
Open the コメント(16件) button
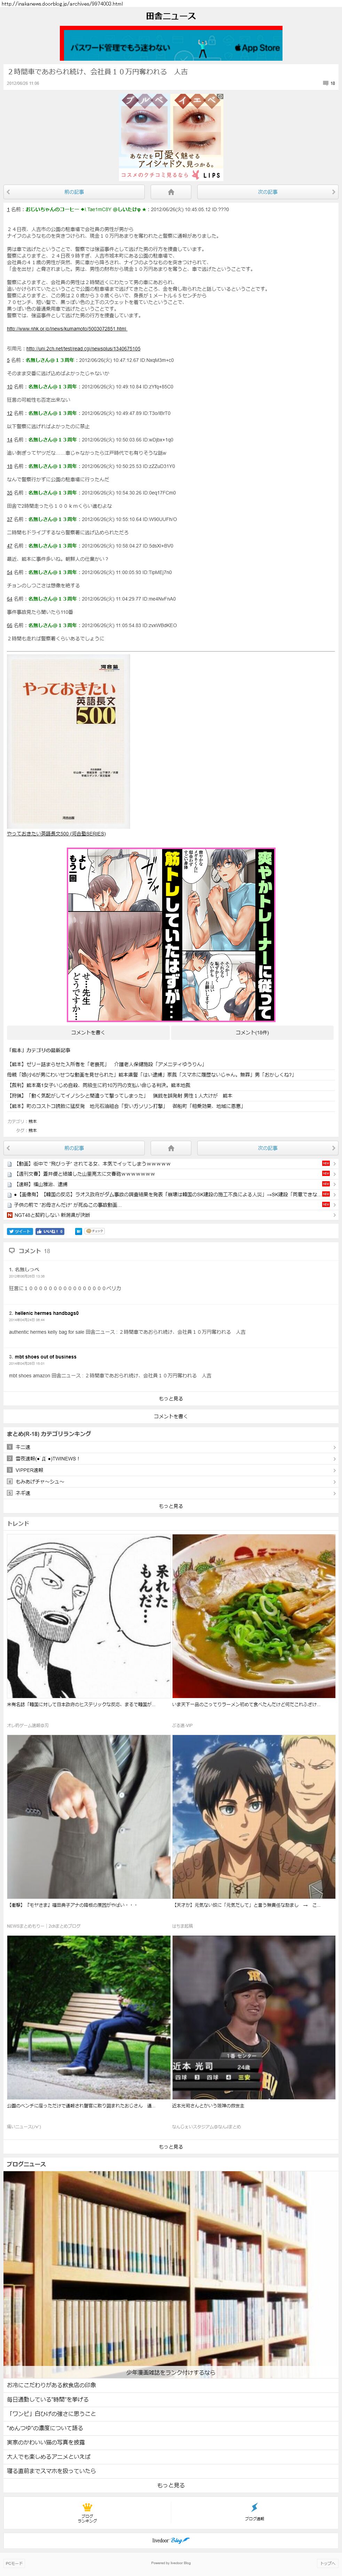252,1032
